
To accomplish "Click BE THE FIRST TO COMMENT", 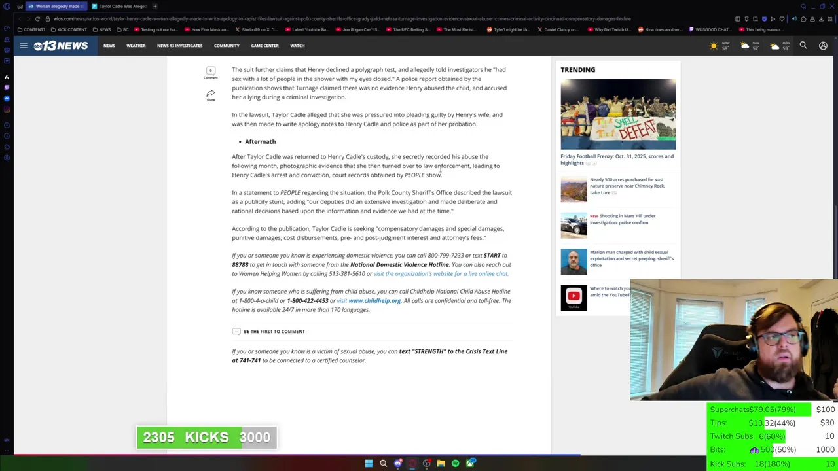I will pos(268,331).
